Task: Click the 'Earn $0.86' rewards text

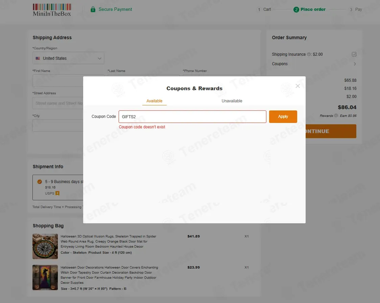Action: point(348,116)
